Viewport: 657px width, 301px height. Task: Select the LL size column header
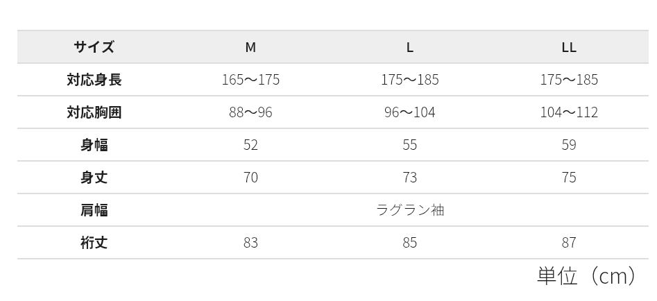point(569,47)
